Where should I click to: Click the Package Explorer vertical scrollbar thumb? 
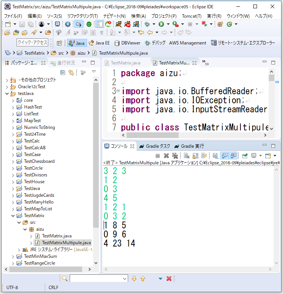coord(96,155)
